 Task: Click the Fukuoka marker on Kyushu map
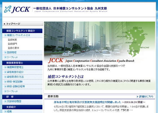135,31
